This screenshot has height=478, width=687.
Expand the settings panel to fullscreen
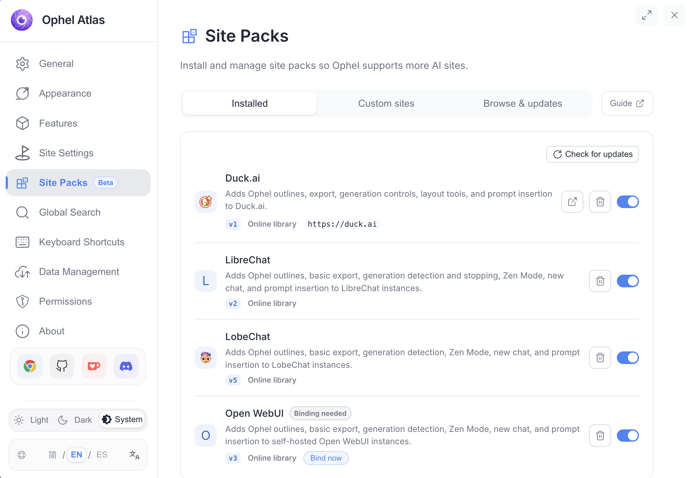(647, 15)
